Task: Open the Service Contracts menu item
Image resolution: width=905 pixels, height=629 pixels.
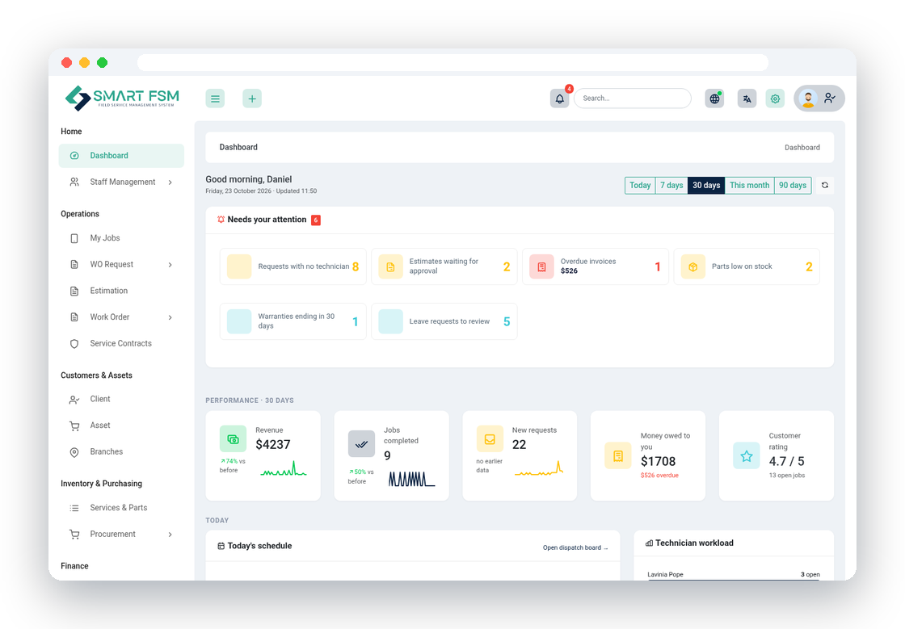Action: 121,344
